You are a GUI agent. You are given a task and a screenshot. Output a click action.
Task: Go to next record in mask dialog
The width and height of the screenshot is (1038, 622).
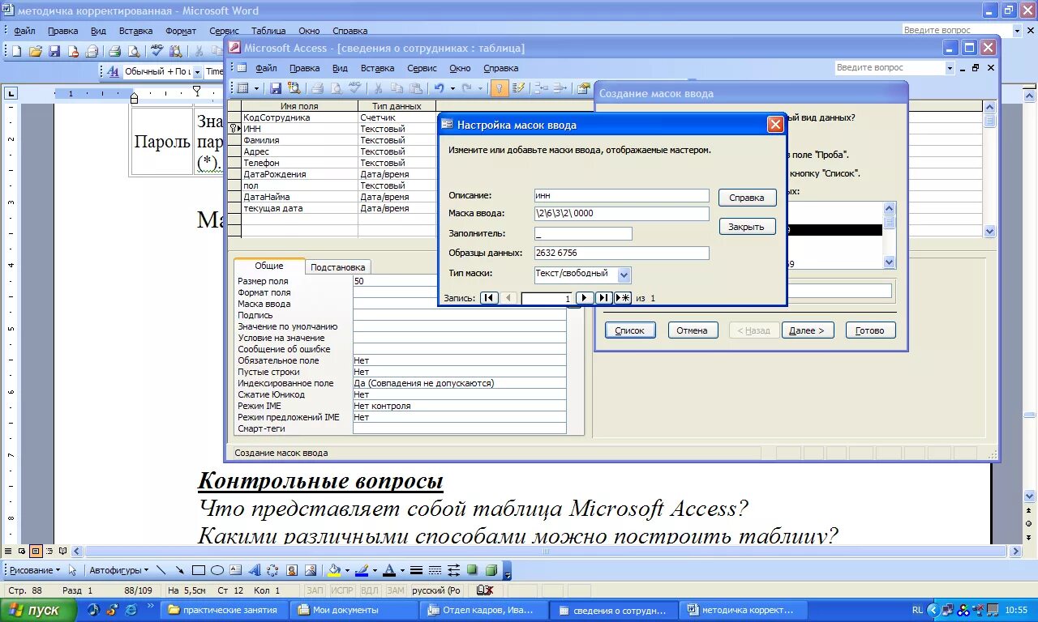585,298
